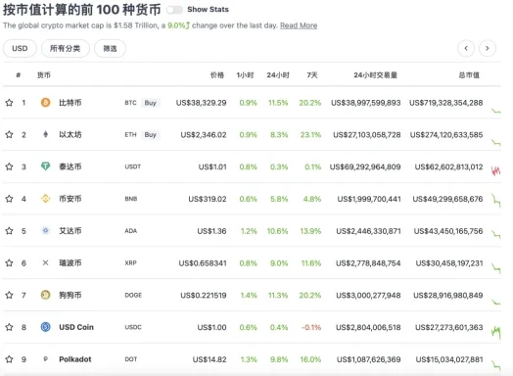Screen dimensions: 513x376
Task: Open the 所有分类 category dropdown
Action: [66, 48]
